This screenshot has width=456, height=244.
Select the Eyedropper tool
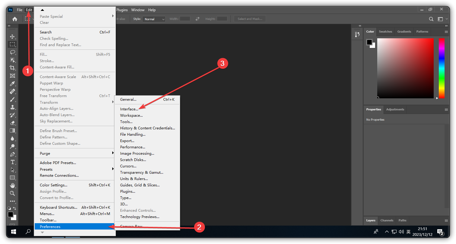12,84
